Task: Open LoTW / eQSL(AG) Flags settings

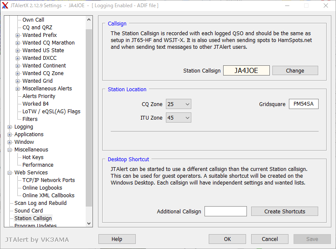Action: click(x=51, y=112)
